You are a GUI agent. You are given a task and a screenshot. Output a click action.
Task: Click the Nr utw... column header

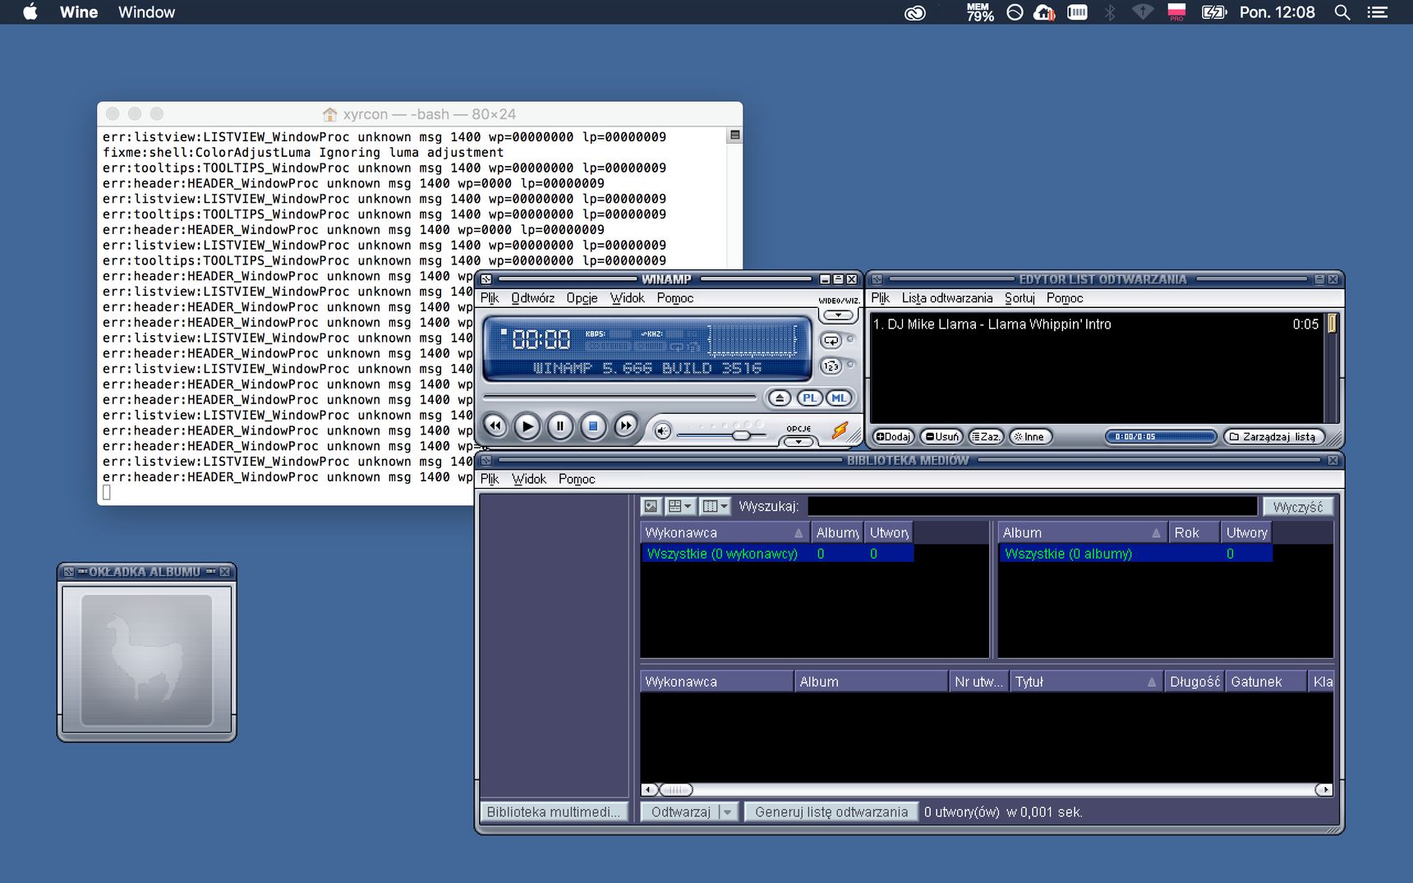click(978, 682)
